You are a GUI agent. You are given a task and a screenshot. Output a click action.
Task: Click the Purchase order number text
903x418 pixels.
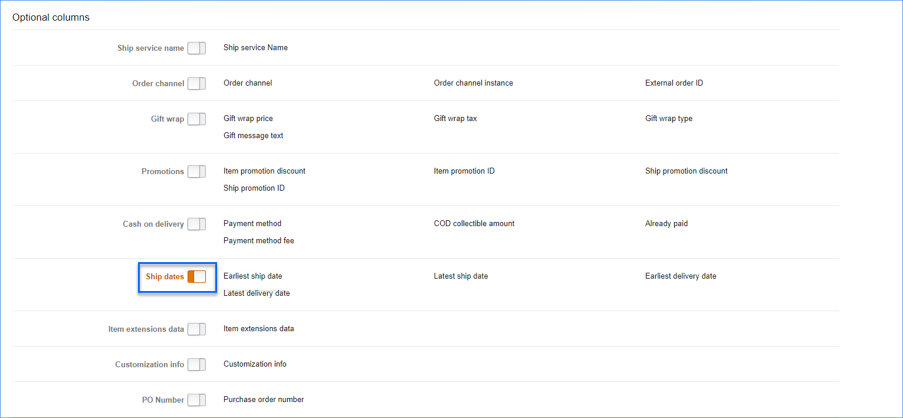coord(264,400)
